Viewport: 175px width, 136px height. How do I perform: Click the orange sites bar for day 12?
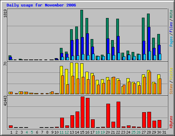pyautogui.click(x=68, y=89)
